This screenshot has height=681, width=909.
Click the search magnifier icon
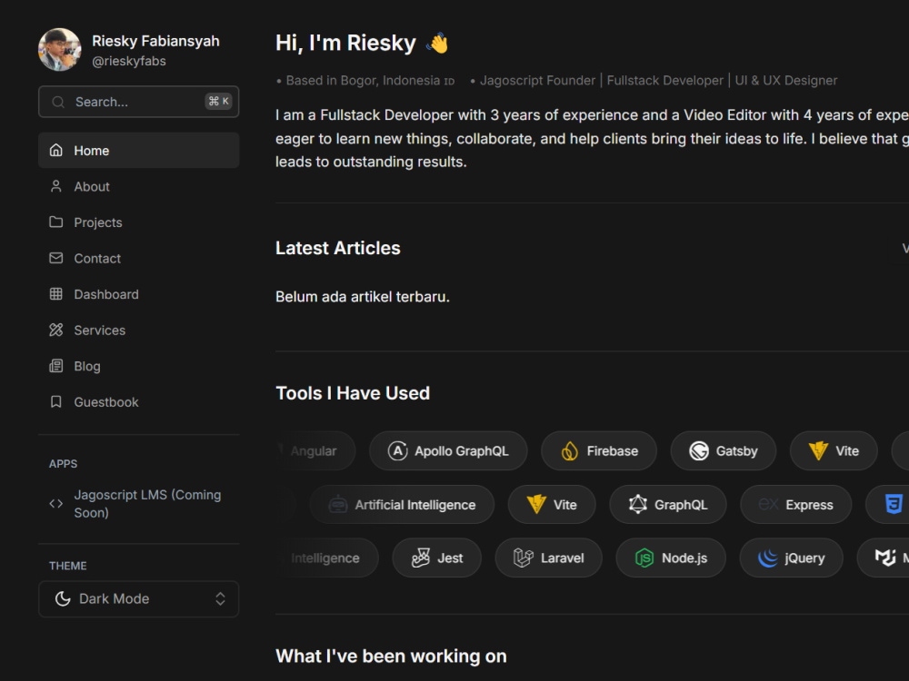[58, 102]
